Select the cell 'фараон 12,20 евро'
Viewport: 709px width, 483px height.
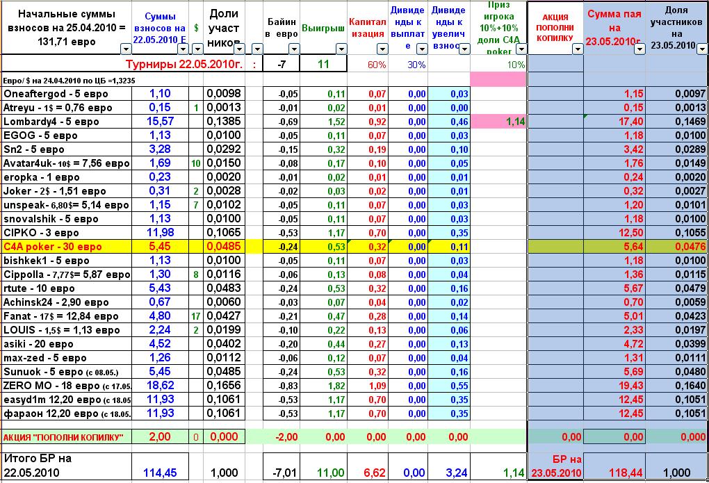(67, 414)
